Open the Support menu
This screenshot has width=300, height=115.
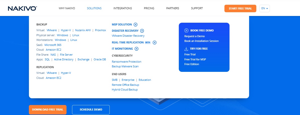[197, 8]
